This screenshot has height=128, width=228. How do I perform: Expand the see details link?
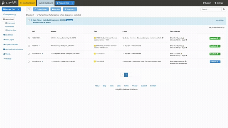click(x=220, y=20)
